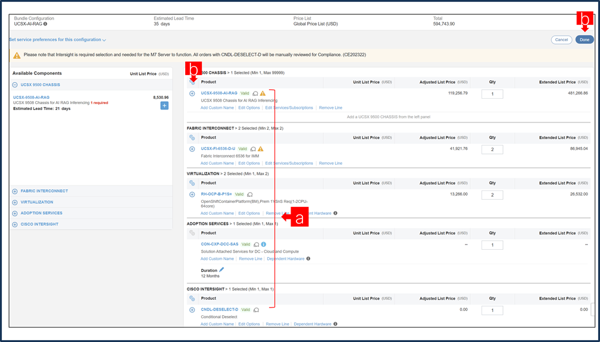
Task: Click the Qty field for UCSX-FI-6536-D-U
Action: pyautogui.click(x=492, y=149)
